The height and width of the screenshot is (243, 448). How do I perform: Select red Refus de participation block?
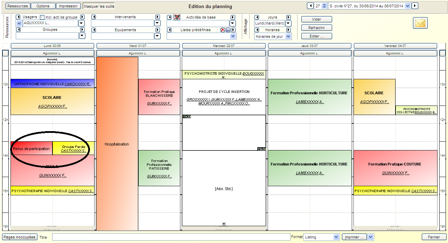pyautogui.click(x=31, y=148)
